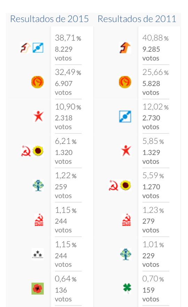Click the three black stars party logo

coord(38,254)
